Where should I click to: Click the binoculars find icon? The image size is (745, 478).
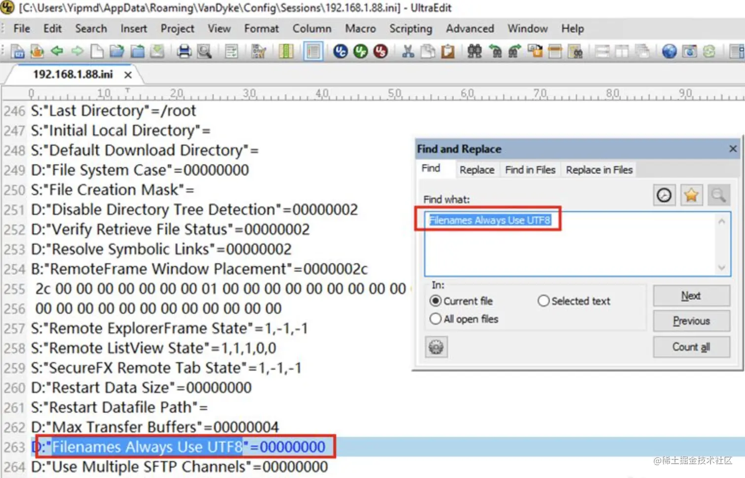(474, 51)
